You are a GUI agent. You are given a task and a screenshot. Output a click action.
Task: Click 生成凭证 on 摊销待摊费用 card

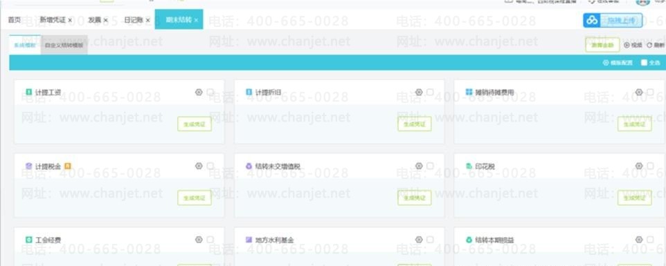(635, 124)
